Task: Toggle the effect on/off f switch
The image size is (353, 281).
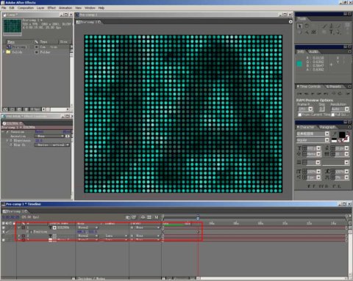Action: 7,132
